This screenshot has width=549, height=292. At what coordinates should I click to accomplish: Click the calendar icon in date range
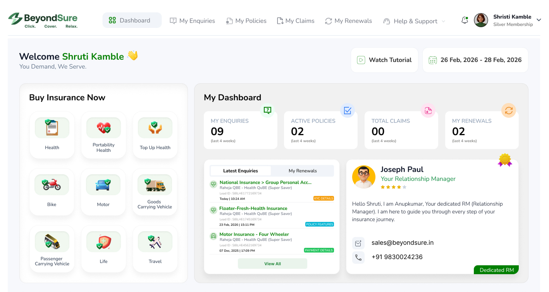point(433,60)
